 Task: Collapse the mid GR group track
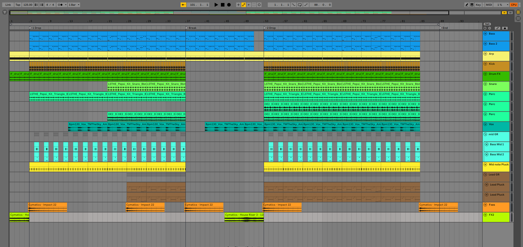tap(485, 134)
